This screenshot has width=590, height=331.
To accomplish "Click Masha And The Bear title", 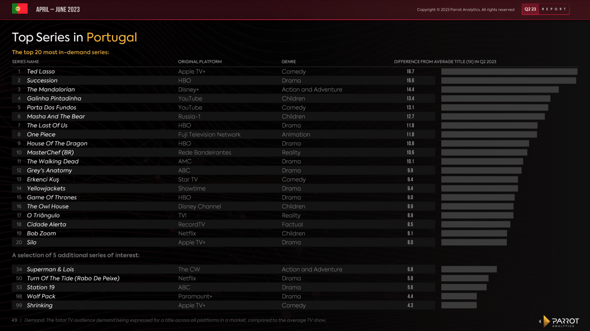I will 56,116.
